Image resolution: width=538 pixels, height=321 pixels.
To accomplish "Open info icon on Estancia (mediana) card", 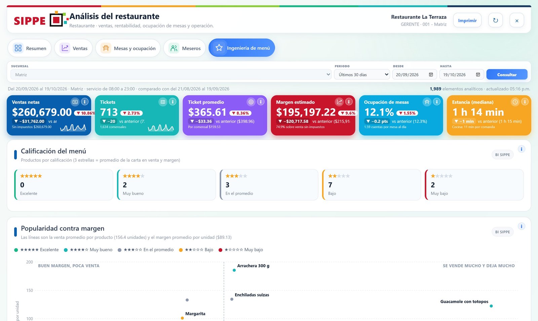I will 525,102.
